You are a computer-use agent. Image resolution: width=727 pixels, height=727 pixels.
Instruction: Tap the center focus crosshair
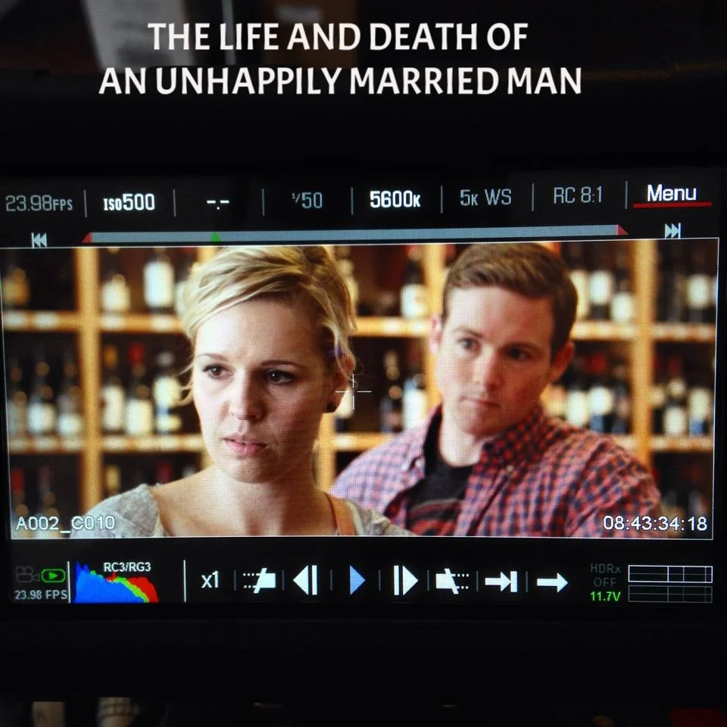[354, 392]
